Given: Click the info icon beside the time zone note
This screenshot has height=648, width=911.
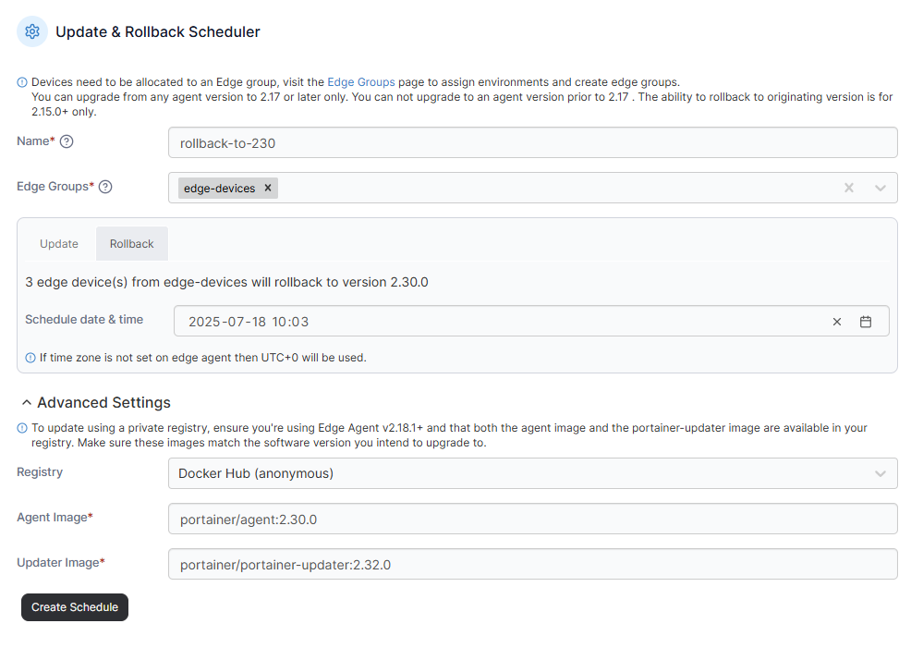Looking at the screenshot, I should [30, 357].
